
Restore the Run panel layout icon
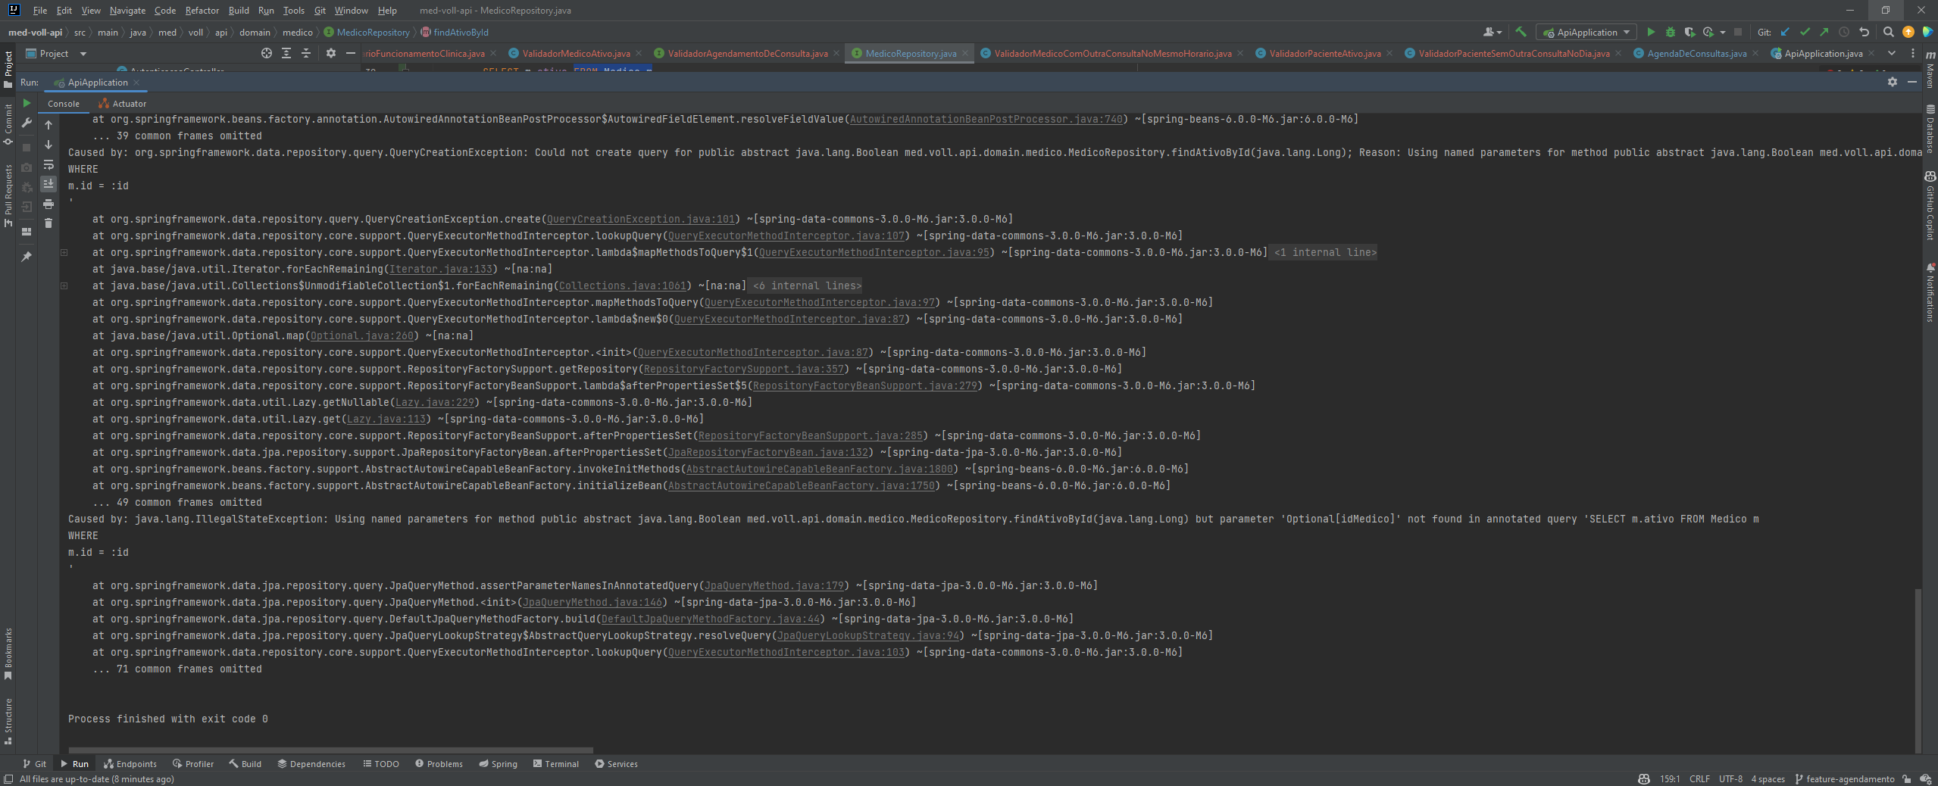[x=27, y=231]
